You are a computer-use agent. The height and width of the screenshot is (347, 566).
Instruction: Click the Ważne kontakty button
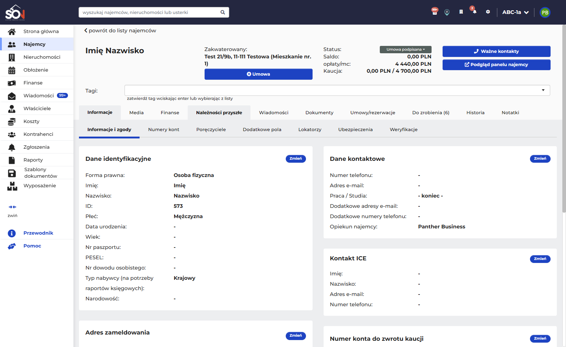click(x=496, y=51)
